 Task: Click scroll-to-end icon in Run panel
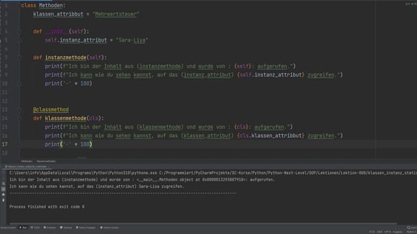click(3, 189)
